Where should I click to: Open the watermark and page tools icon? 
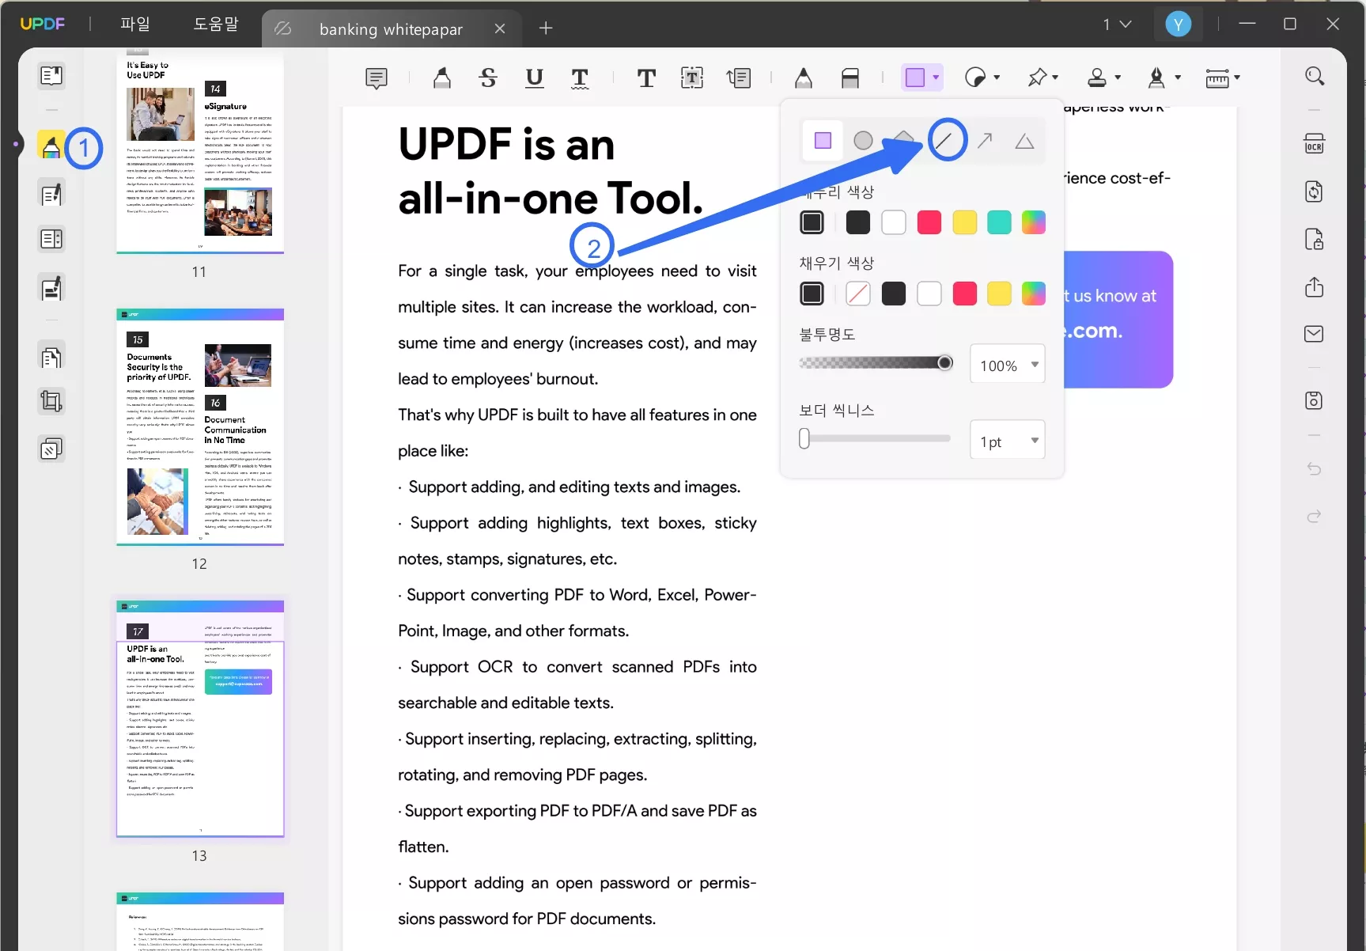pos(51,449)
